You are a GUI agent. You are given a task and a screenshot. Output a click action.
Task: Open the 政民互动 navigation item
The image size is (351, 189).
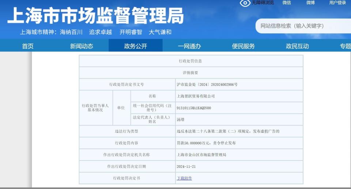click(297, 46)
